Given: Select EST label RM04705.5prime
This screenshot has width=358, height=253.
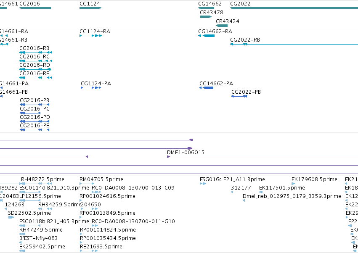Looking at the screenshot, I should pos(101,179).
